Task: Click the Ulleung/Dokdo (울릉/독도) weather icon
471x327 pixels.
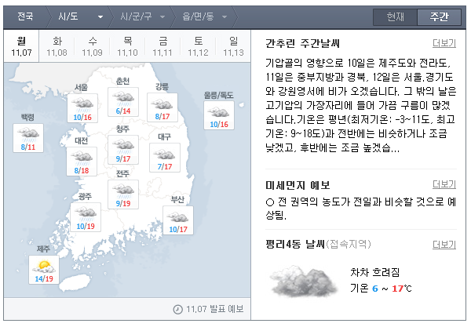Action: click(219, 111)
